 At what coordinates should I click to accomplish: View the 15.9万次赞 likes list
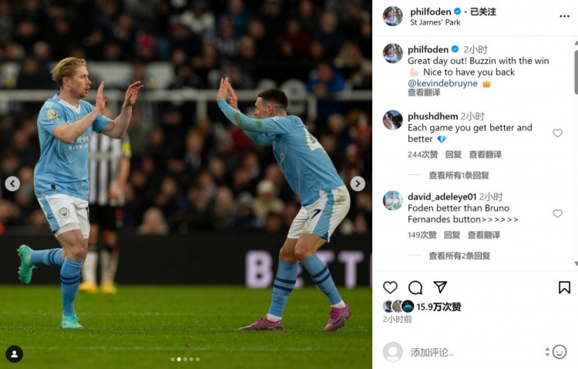439,307
